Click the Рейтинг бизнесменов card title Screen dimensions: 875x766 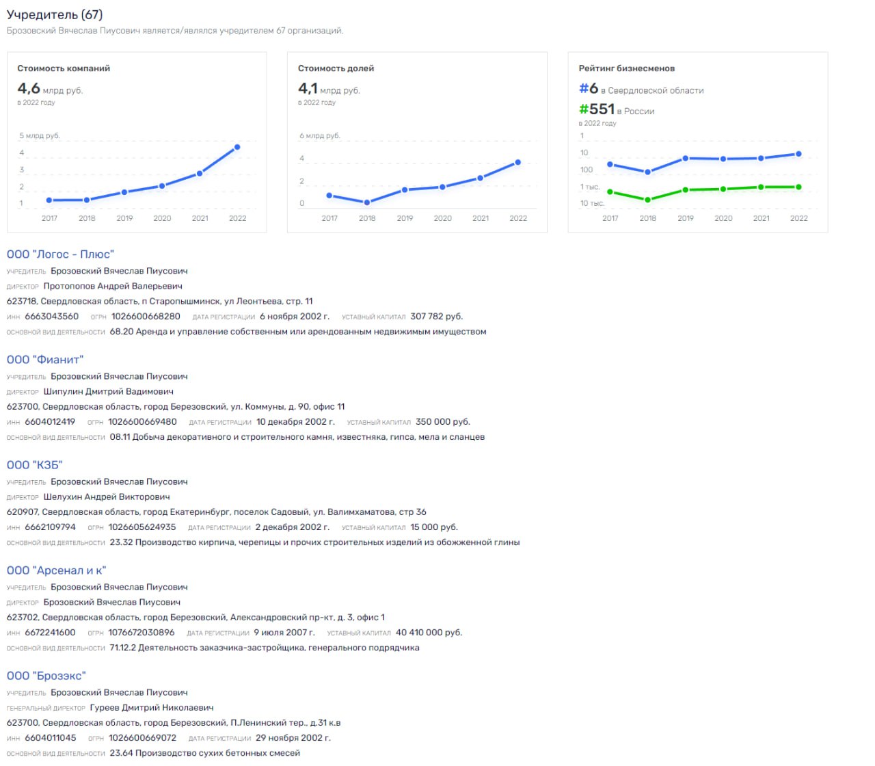[627, 68]
